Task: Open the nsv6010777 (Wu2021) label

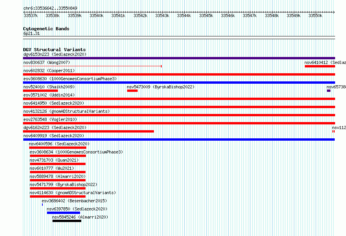Action: tap(52, 168)
